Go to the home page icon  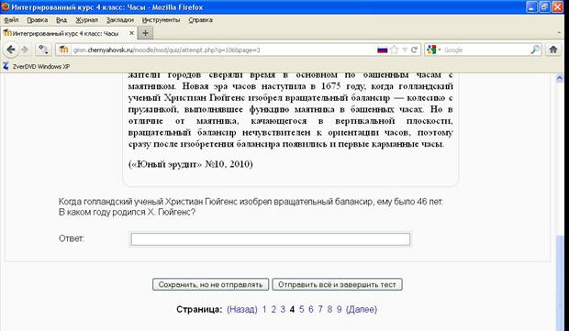[553, 50]
